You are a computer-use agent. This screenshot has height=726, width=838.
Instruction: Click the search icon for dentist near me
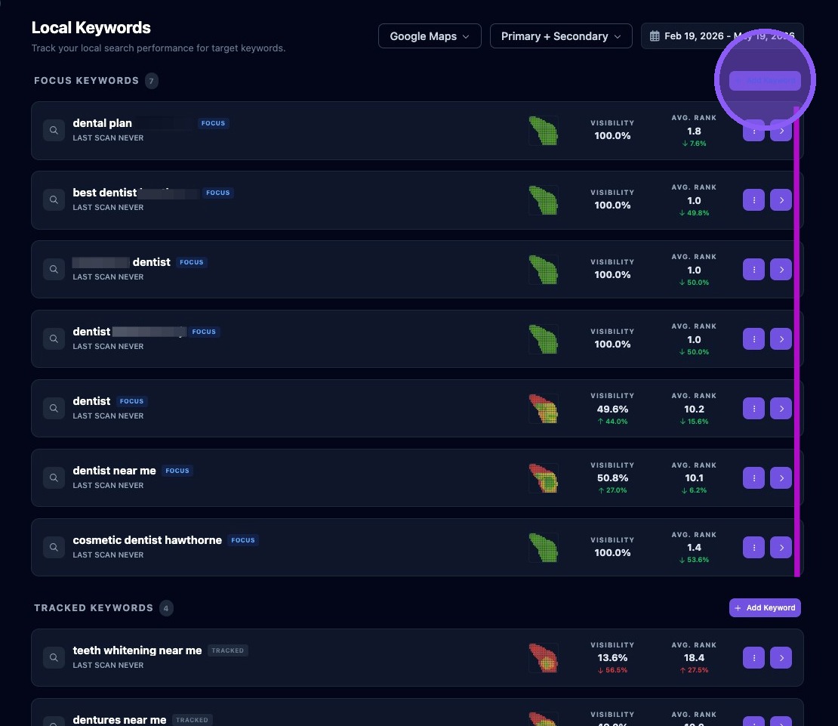(54, 478)
